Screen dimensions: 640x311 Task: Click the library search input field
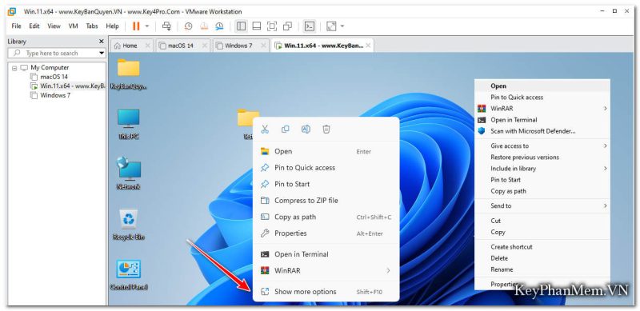click(x=52, y=53)
